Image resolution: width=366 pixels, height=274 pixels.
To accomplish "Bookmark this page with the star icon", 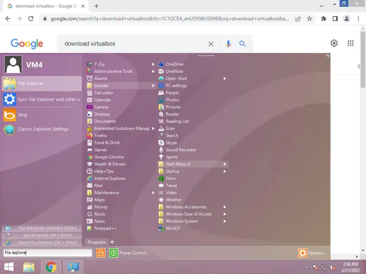I will click(x=310, y=19).
